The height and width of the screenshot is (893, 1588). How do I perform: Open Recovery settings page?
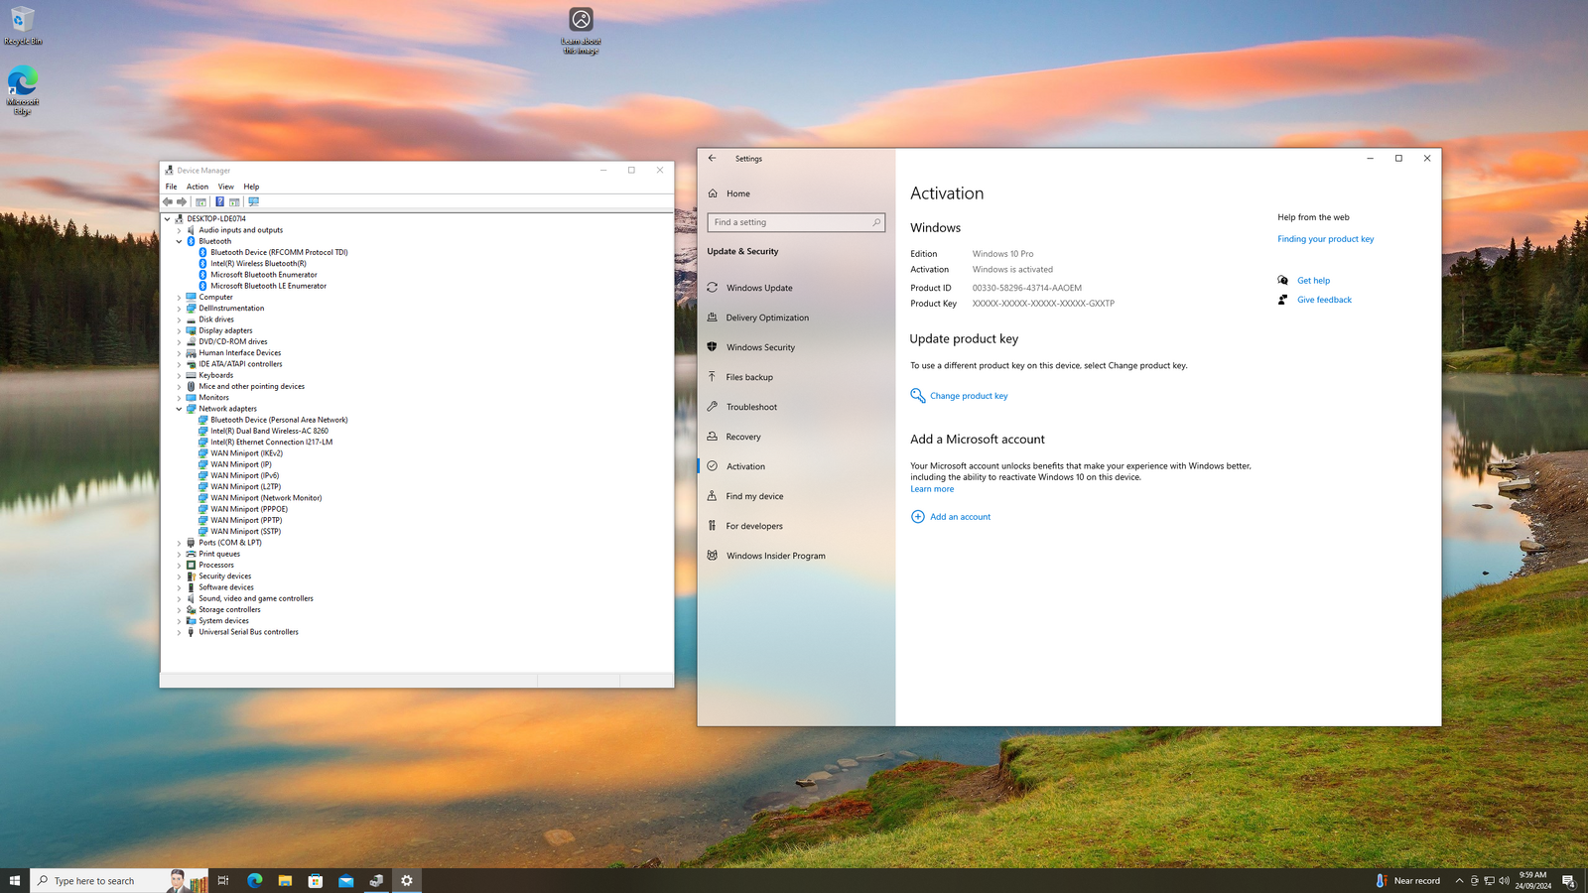[743, 437]
